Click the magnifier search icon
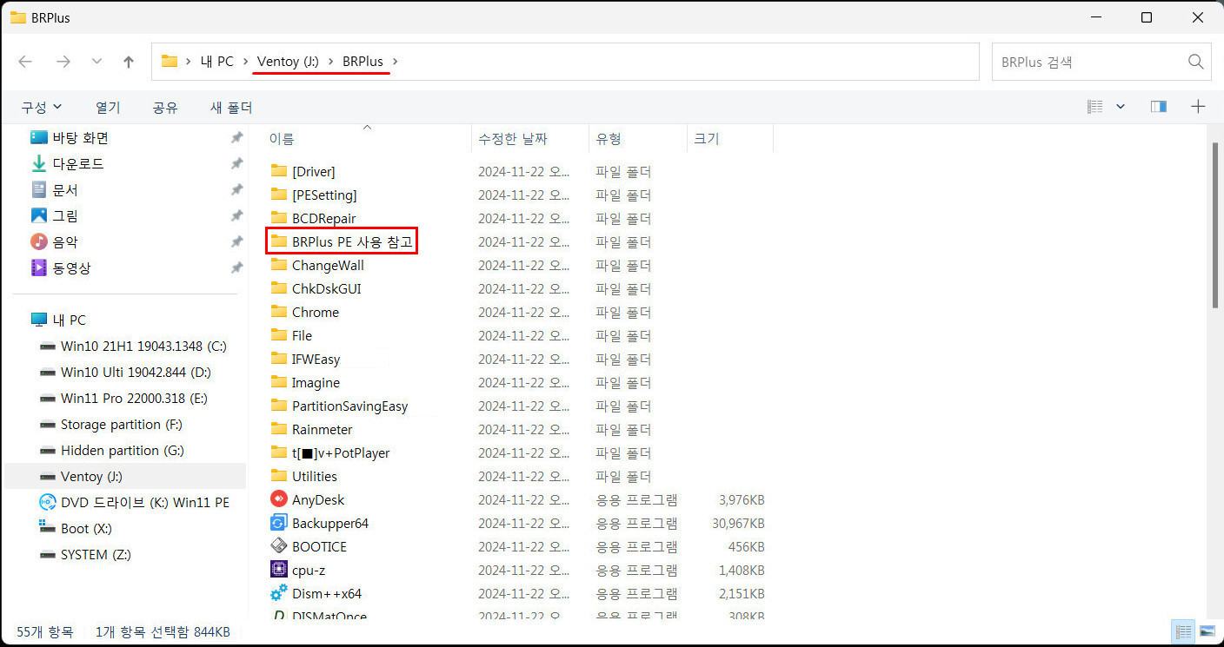The width and height of the screenshot is (1224, 647). point(1196,62)
